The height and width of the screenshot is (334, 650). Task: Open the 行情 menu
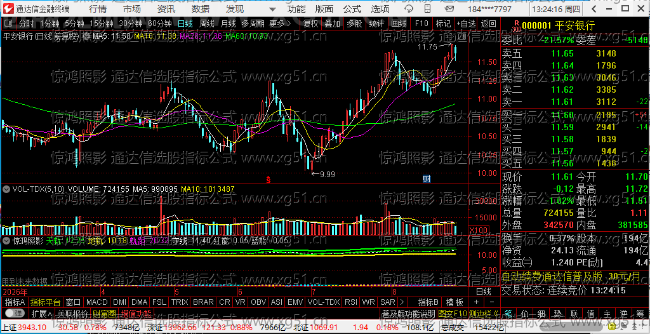point(97,9)
